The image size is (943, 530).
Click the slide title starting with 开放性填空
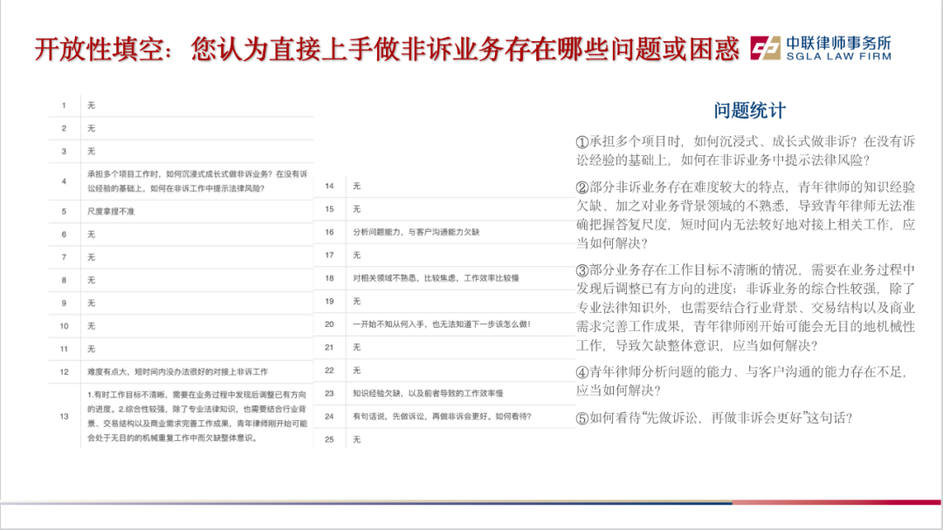(x=387, y=49)
